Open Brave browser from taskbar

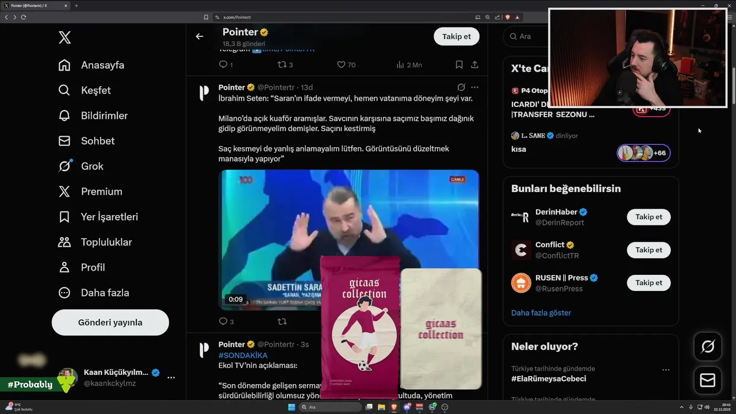point(394,407)
